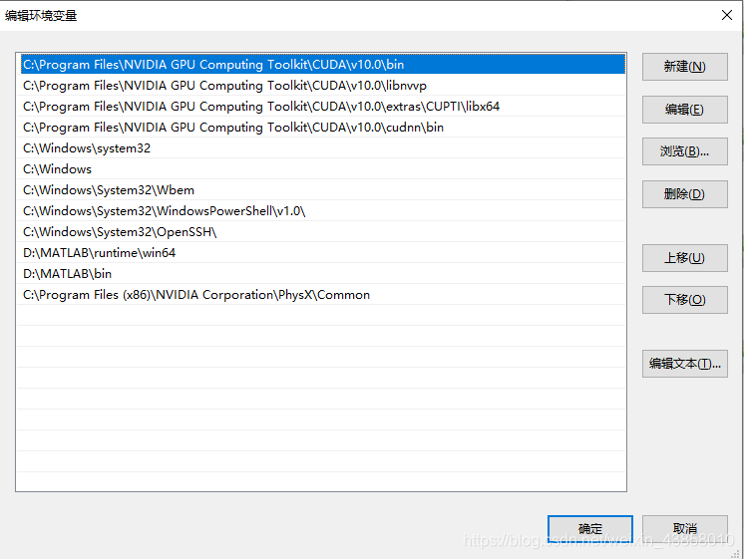Move entry down with 下移(O)
The height and width of the screenshot is (559, 744).
[685, 300]
